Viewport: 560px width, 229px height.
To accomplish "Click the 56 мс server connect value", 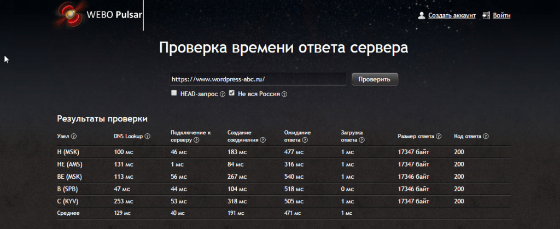I will pyautogui.click(x=179, y=177).
